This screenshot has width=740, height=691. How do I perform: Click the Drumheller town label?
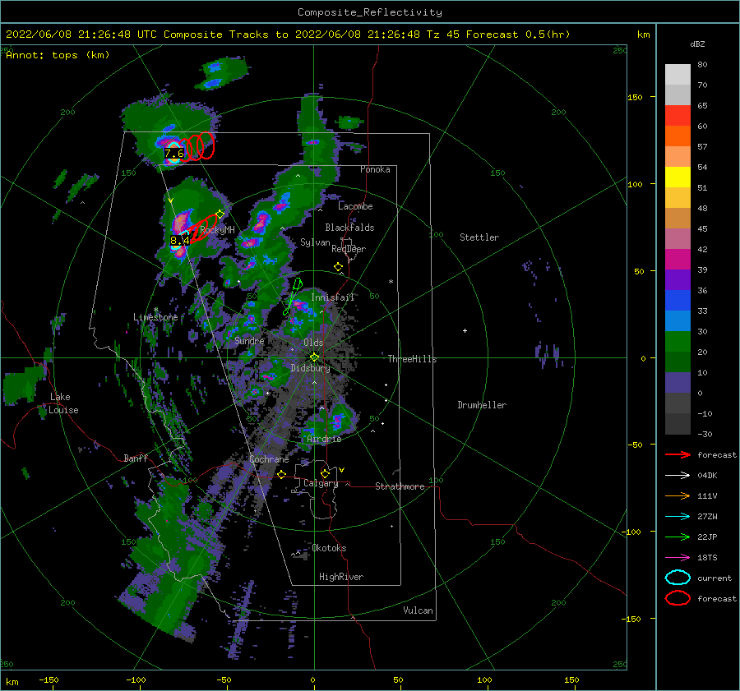click(482, 405)
